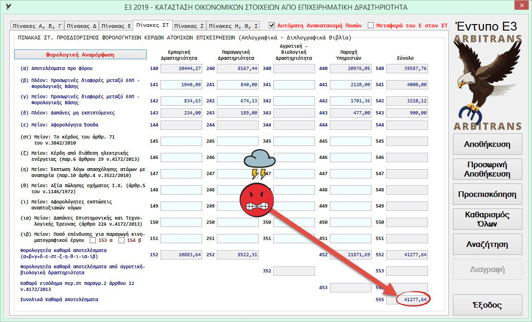Click the empty field 150
The height and width of the screenshot is (322, 532).
click(x=181, y=222)
